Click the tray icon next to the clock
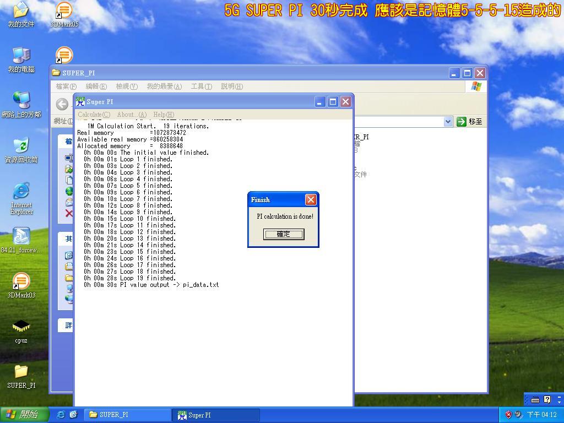 518,415
